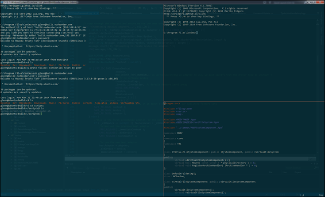Click the 'class IVirtualFileSystemComponent' declaration
Screen dimensions: 325x197
[x=221, y=152]
